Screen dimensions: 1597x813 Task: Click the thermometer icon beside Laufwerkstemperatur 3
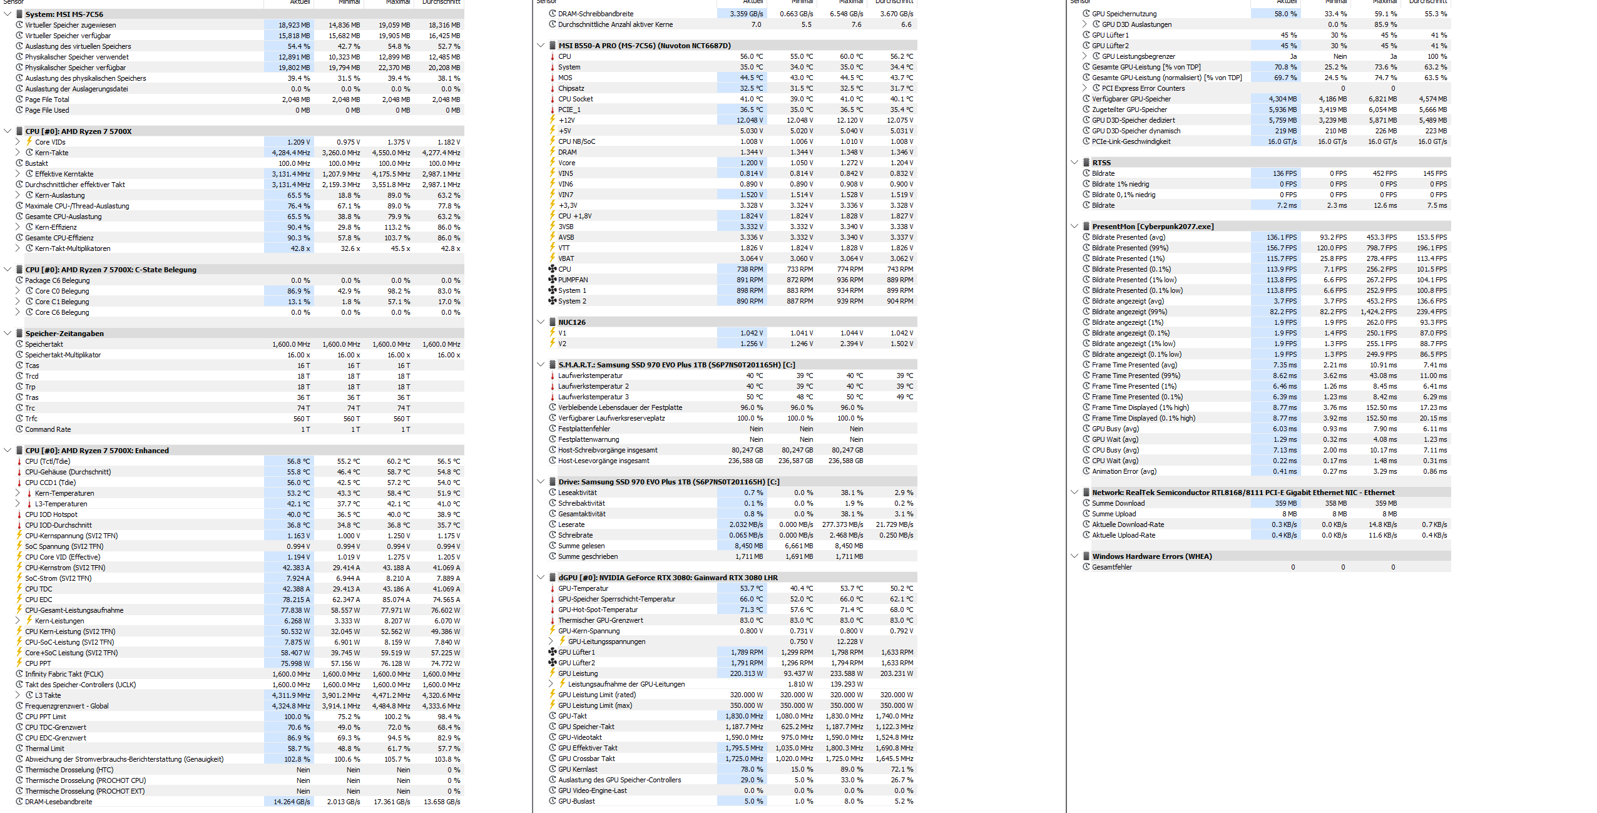(553, 397)
